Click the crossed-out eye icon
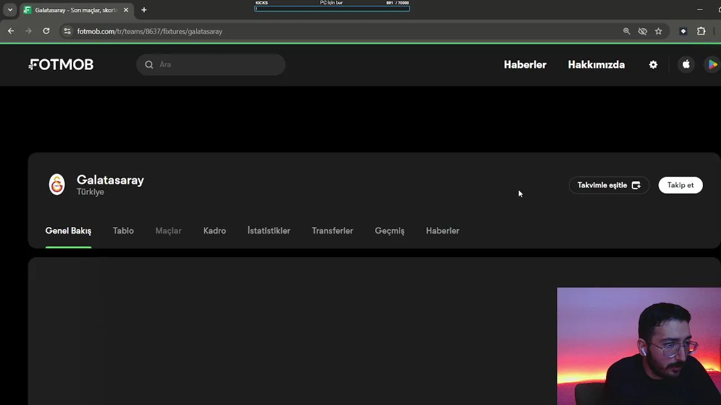 point(643,31)
